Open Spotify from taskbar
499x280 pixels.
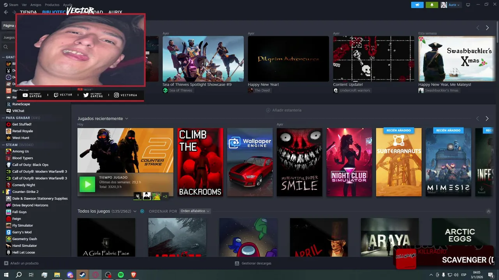tap(121, 275)
